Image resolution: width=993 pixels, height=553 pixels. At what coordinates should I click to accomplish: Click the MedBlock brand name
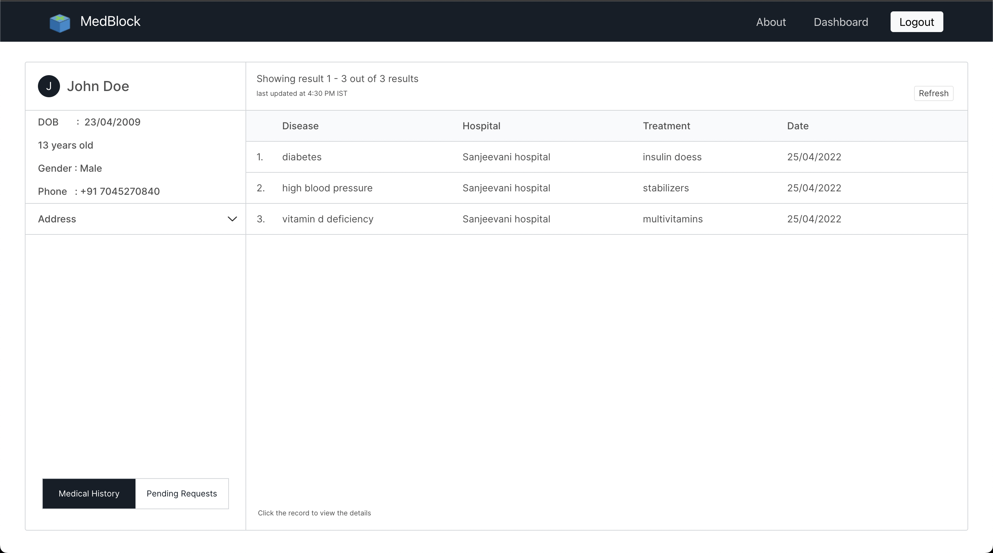tap(110, 21)
